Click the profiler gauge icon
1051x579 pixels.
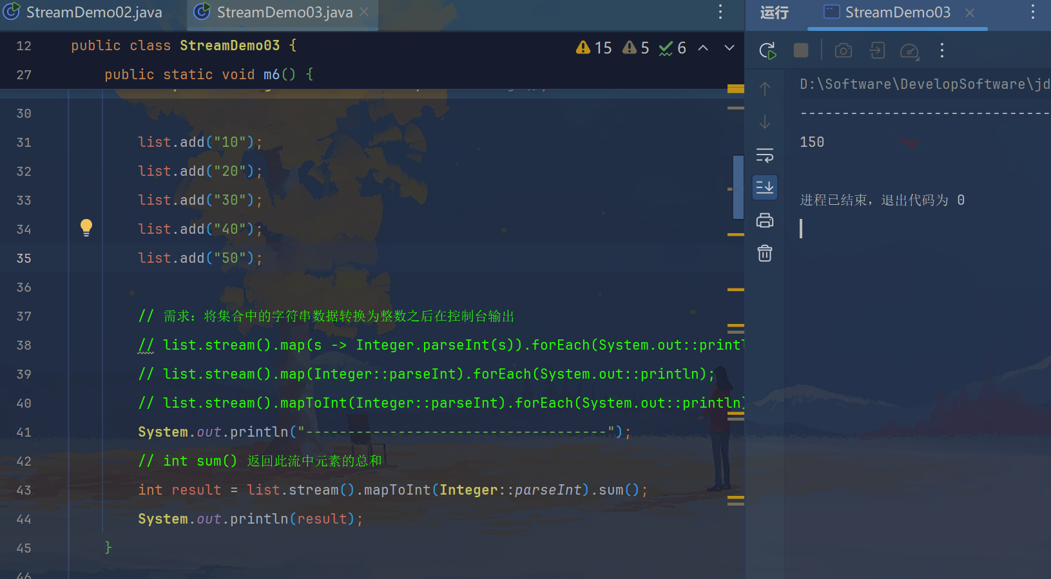click(x=909, y=51)
